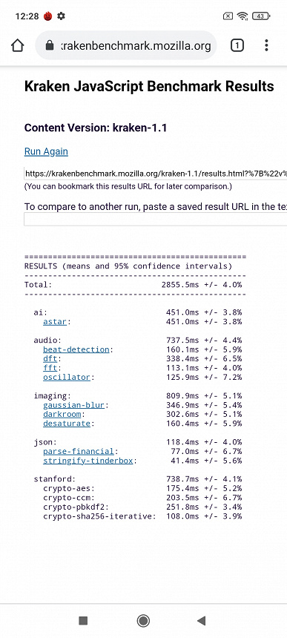
Task: Select the results URL text field
Action: coord(155,174)
